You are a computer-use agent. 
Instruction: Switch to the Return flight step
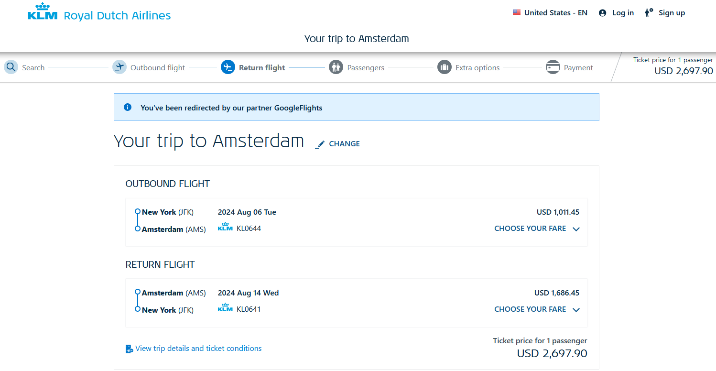coord(262,67)
